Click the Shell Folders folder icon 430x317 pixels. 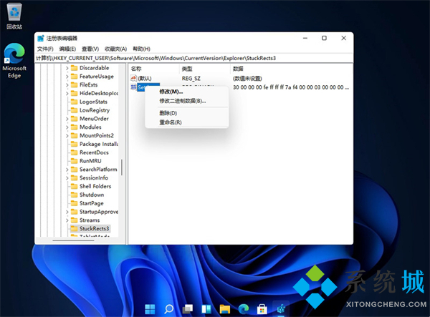pos(74,186)
